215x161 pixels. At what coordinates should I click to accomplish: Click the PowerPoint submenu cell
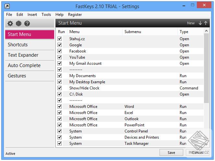pos(134,125)
